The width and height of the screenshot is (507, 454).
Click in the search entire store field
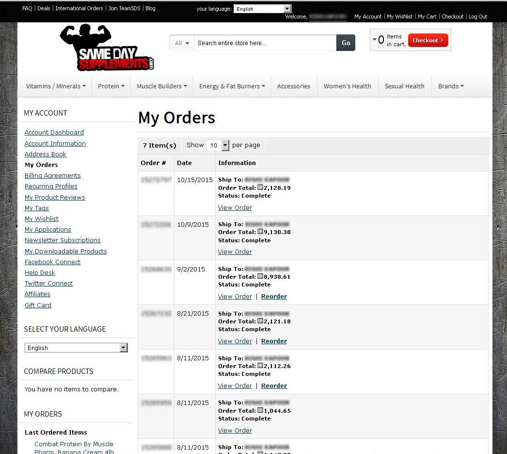265,43
